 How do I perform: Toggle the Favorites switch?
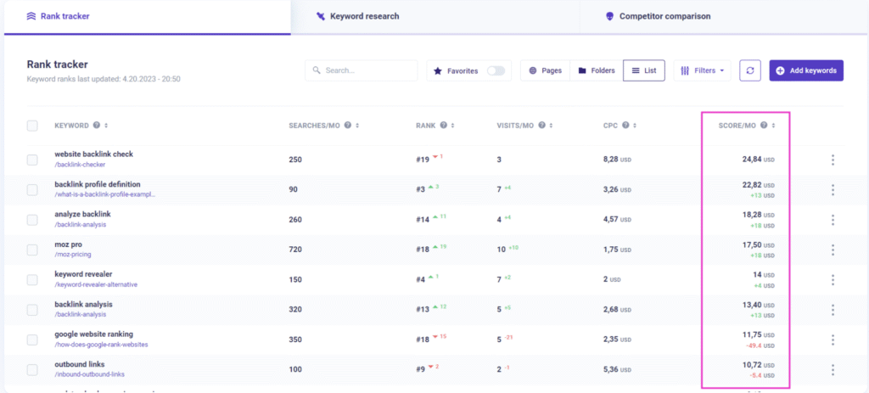click(496, 71)
